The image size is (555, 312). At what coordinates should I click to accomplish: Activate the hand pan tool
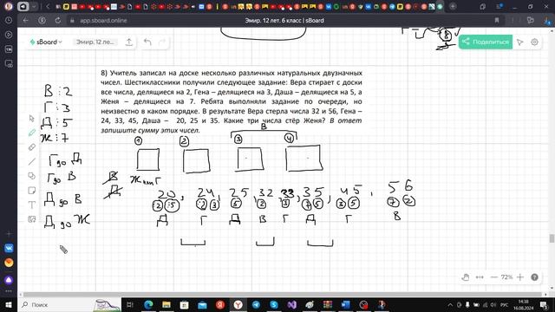click(x=466, y=277)
